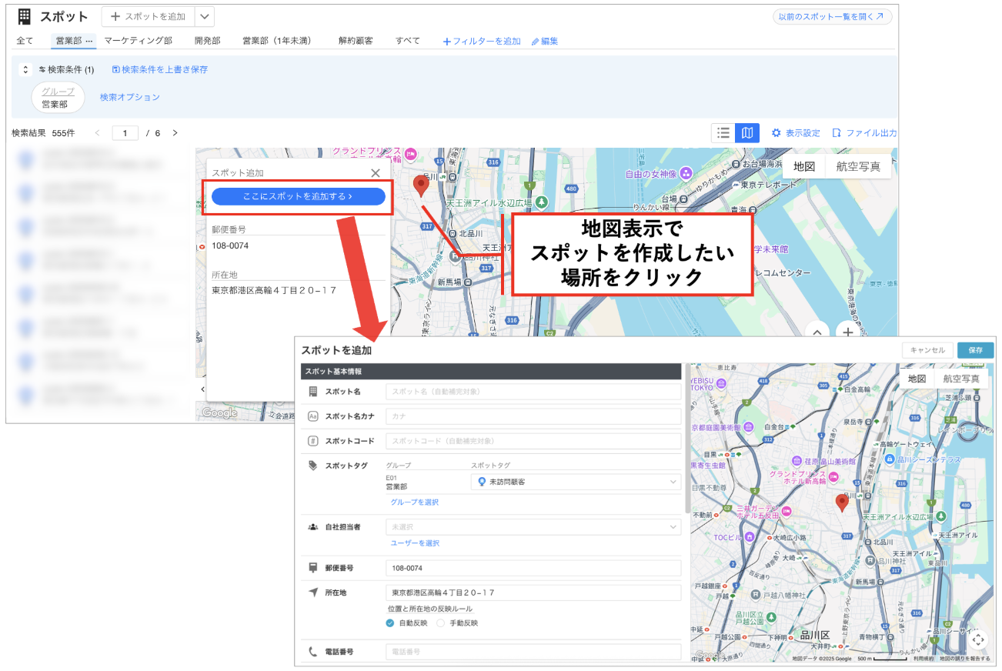
Task: Select 地図 on the dialog map
Action: click(917, 378)
